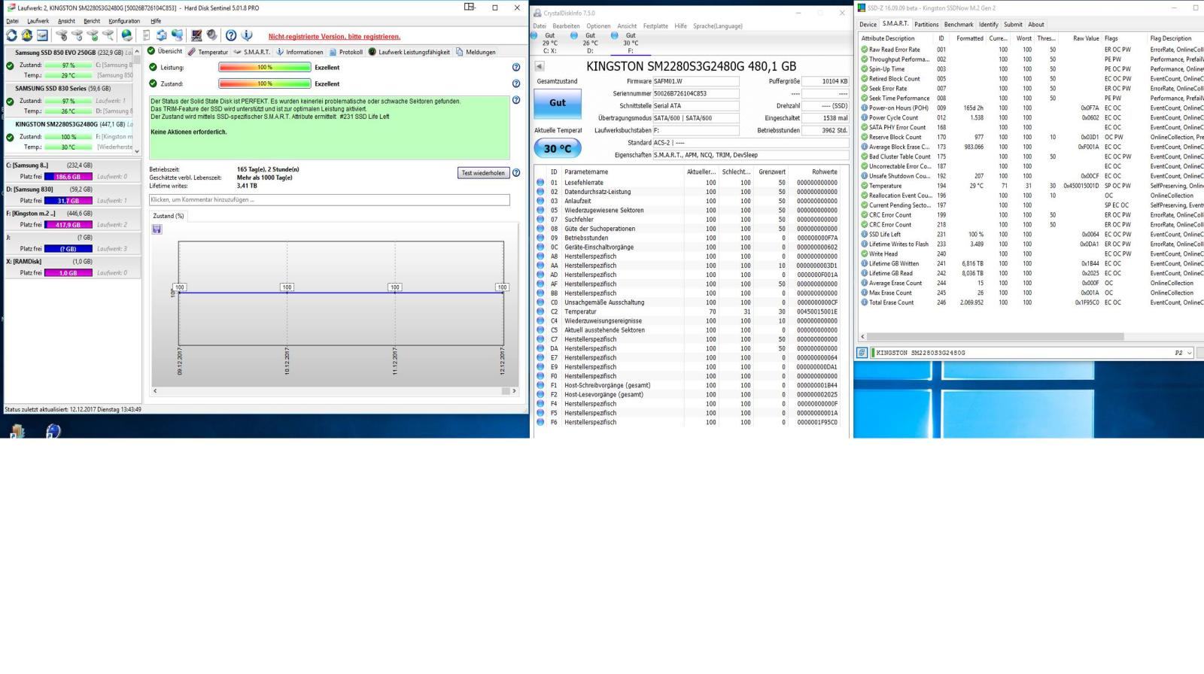Image resolution: width=1204 pixels, height=674 pixels.
Task: Switch to Benchmark tab in SSD-Z
Action: tap(959, 24)
